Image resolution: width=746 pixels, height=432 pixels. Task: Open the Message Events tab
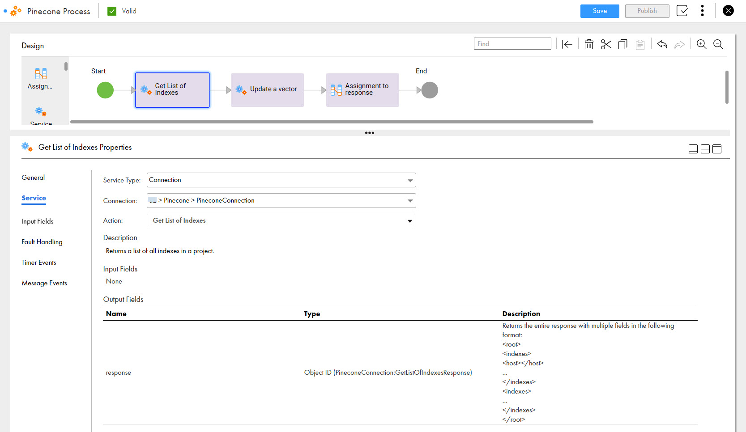[44, 283]
